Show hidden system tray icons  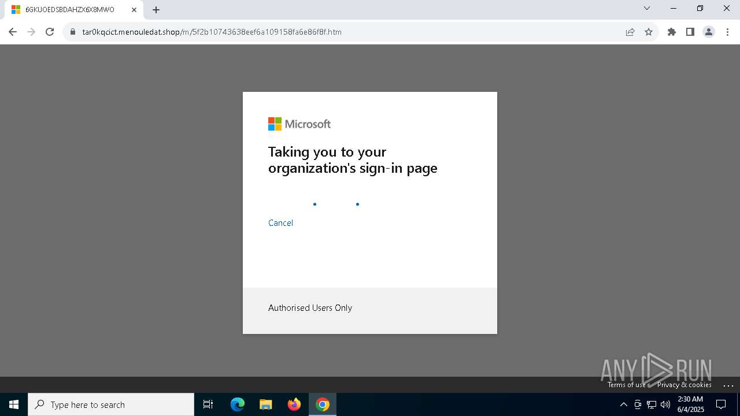click(623, 404)
